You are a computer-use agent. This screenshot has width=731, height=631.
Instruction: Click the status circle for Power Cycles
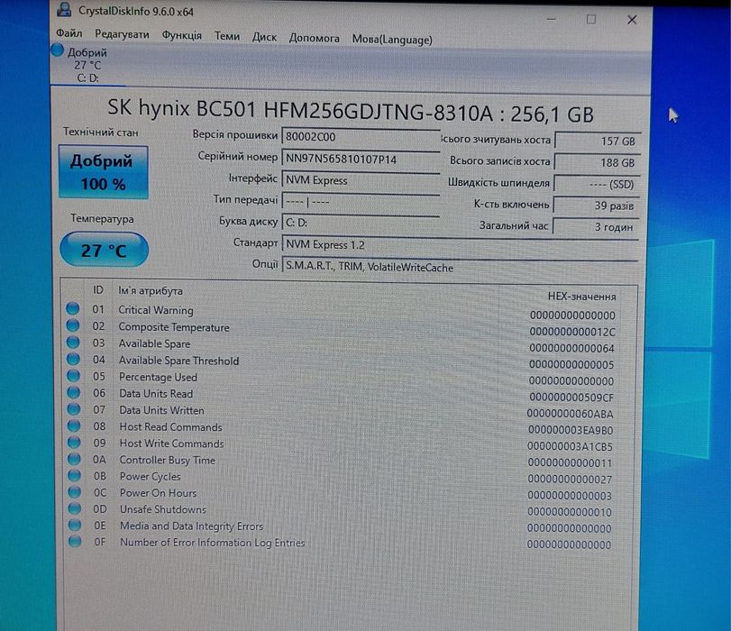coord(75,475)
